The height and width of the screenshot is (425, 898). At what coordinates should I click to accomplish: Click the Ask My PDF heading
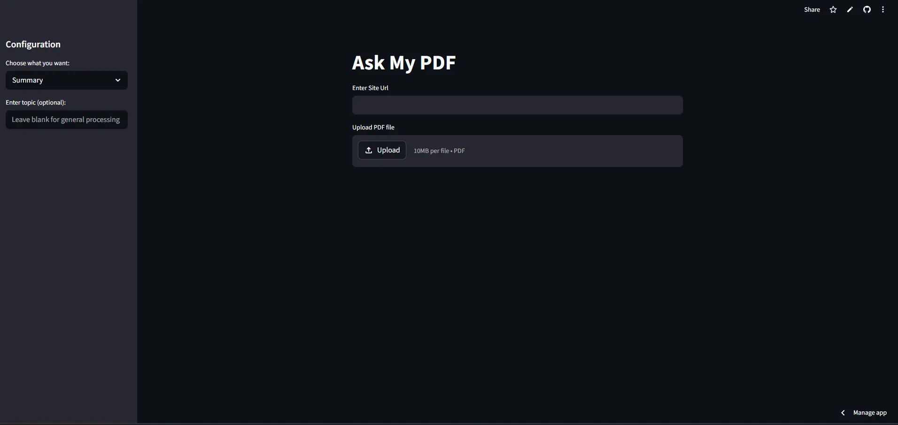click(x=403, y=62)
